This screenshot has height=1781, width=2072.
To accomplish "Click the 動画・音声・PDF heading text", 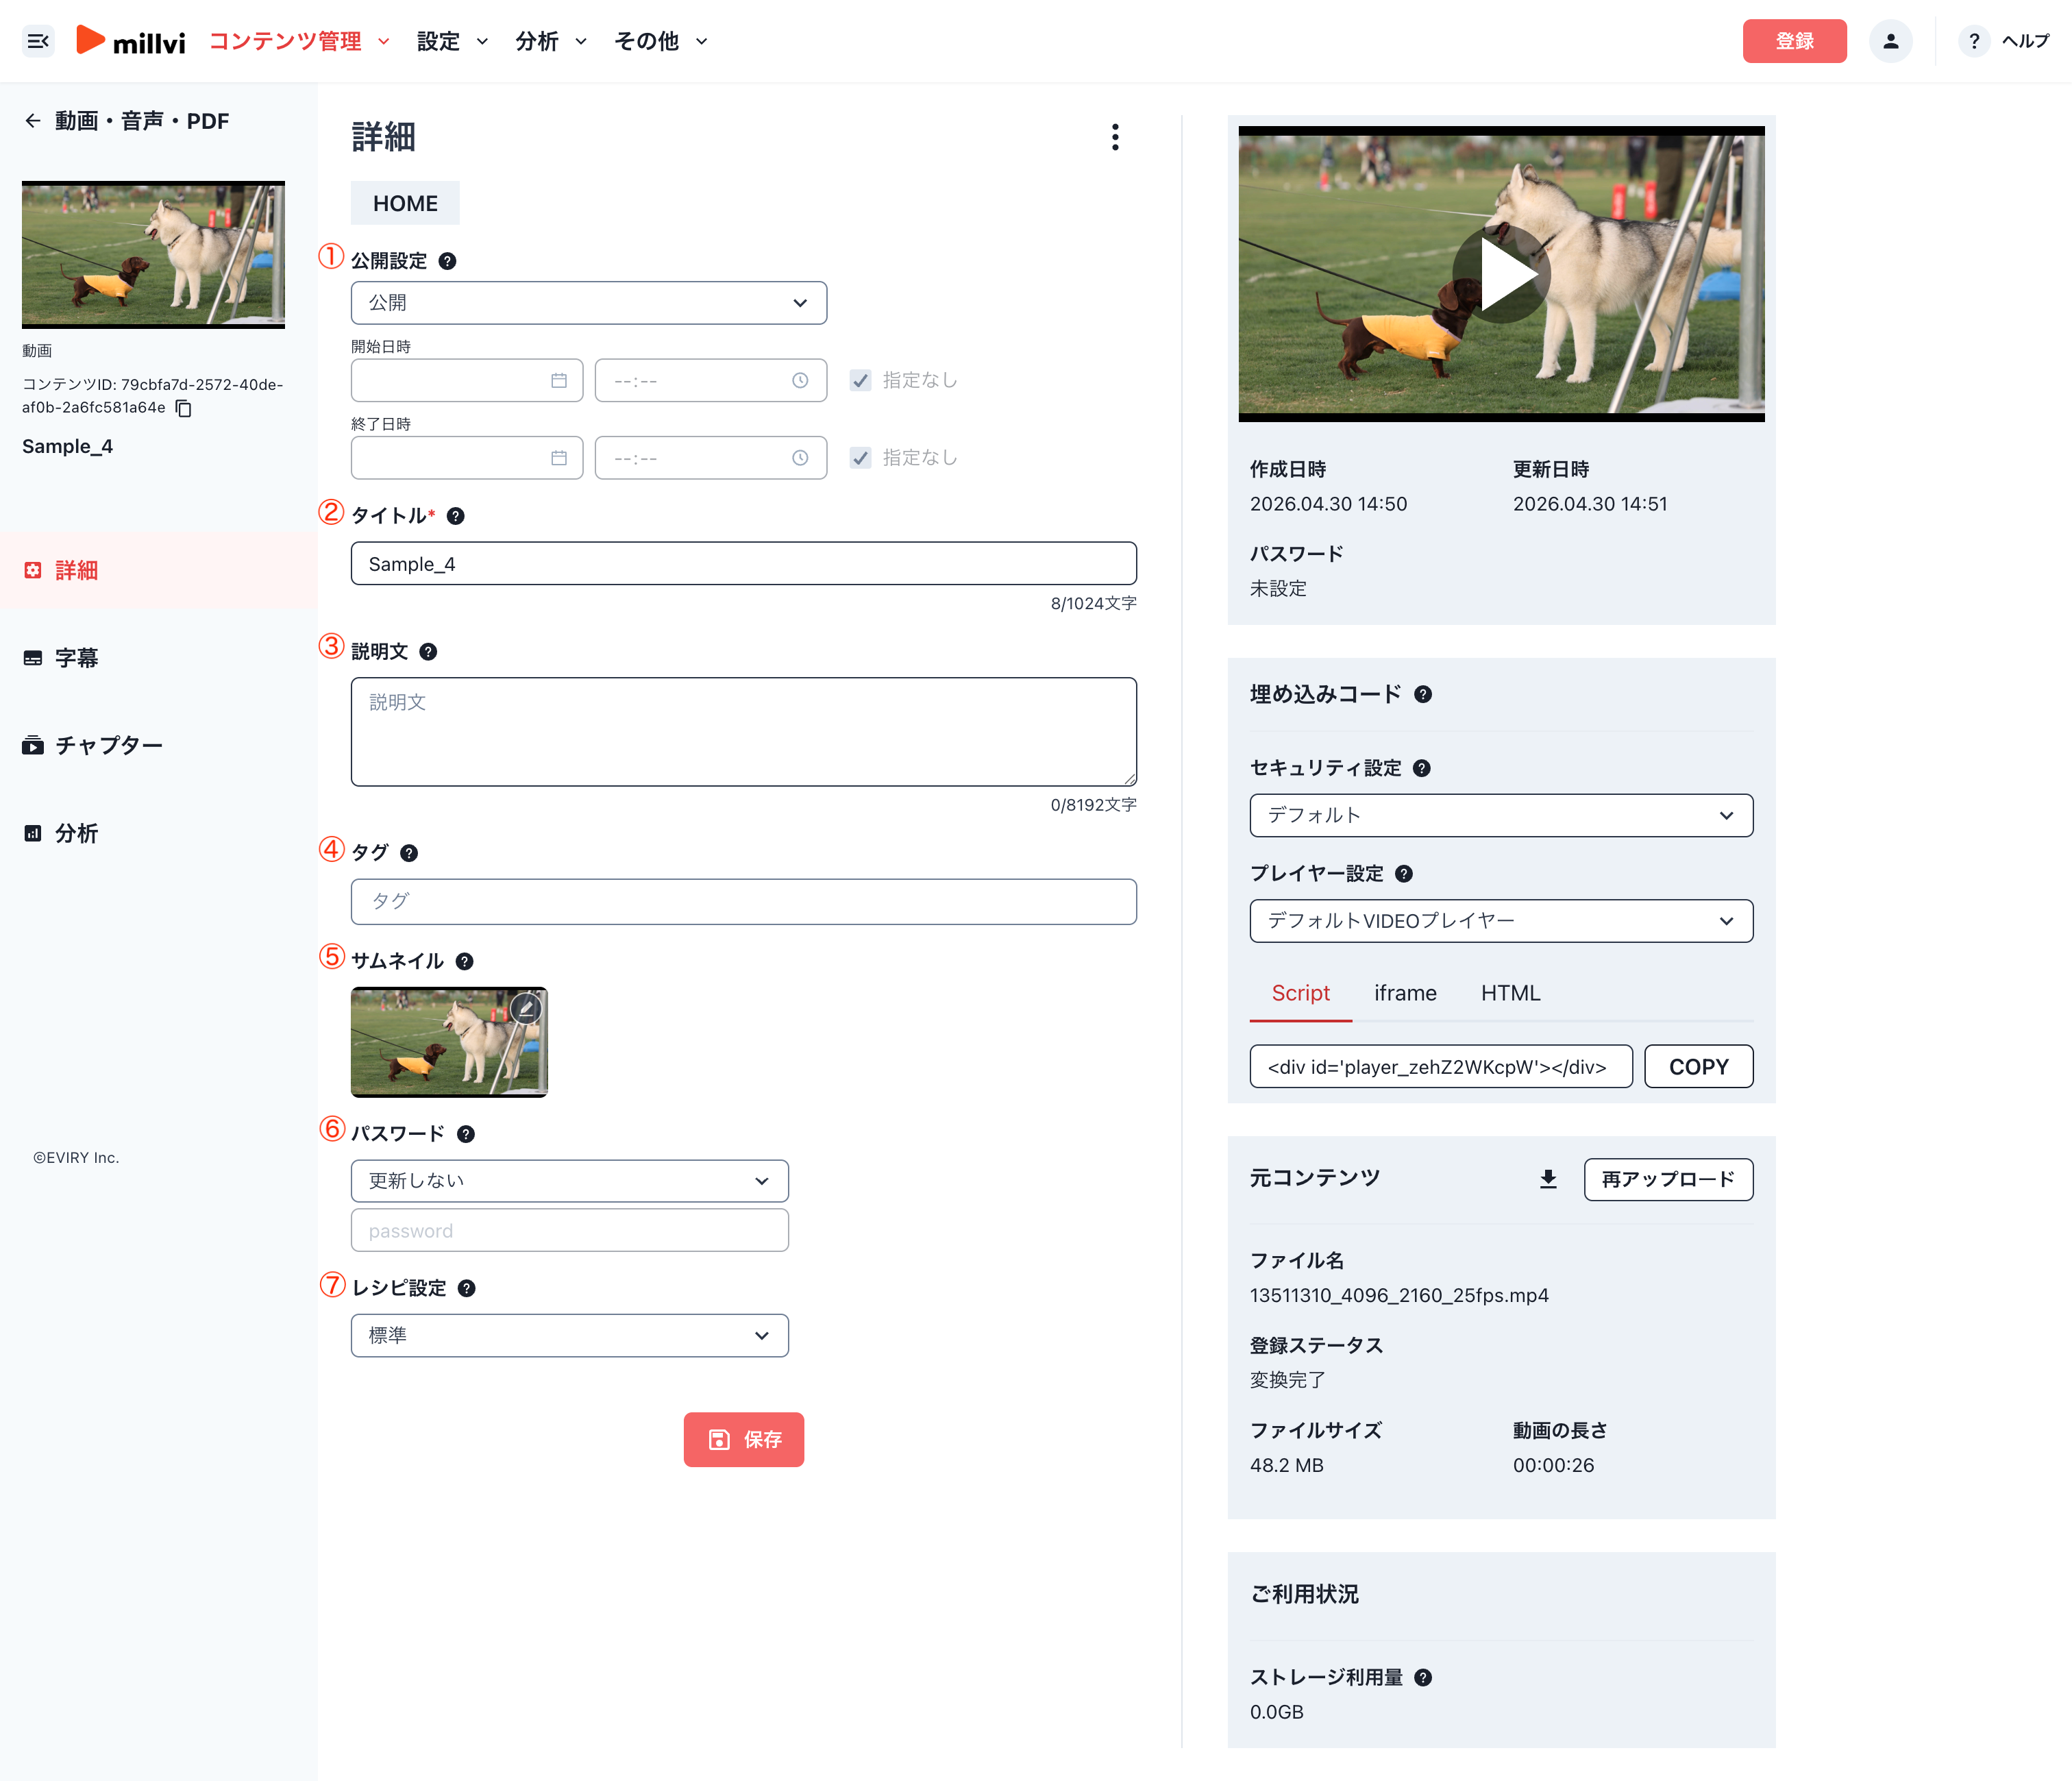I will (x=142, y=121).
